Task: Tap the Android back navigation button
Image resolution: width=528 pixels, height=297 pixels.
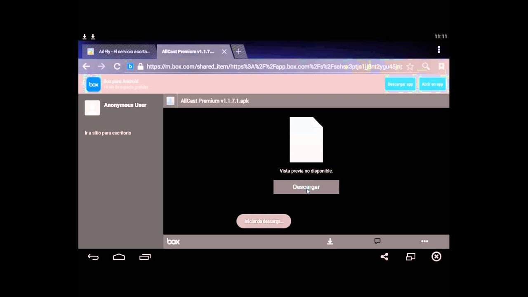Action: [x=93, y=257]
